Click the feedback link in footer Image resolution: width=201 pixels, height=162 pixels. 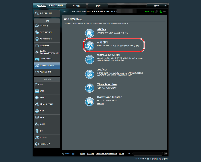click(x=121, y=154)
